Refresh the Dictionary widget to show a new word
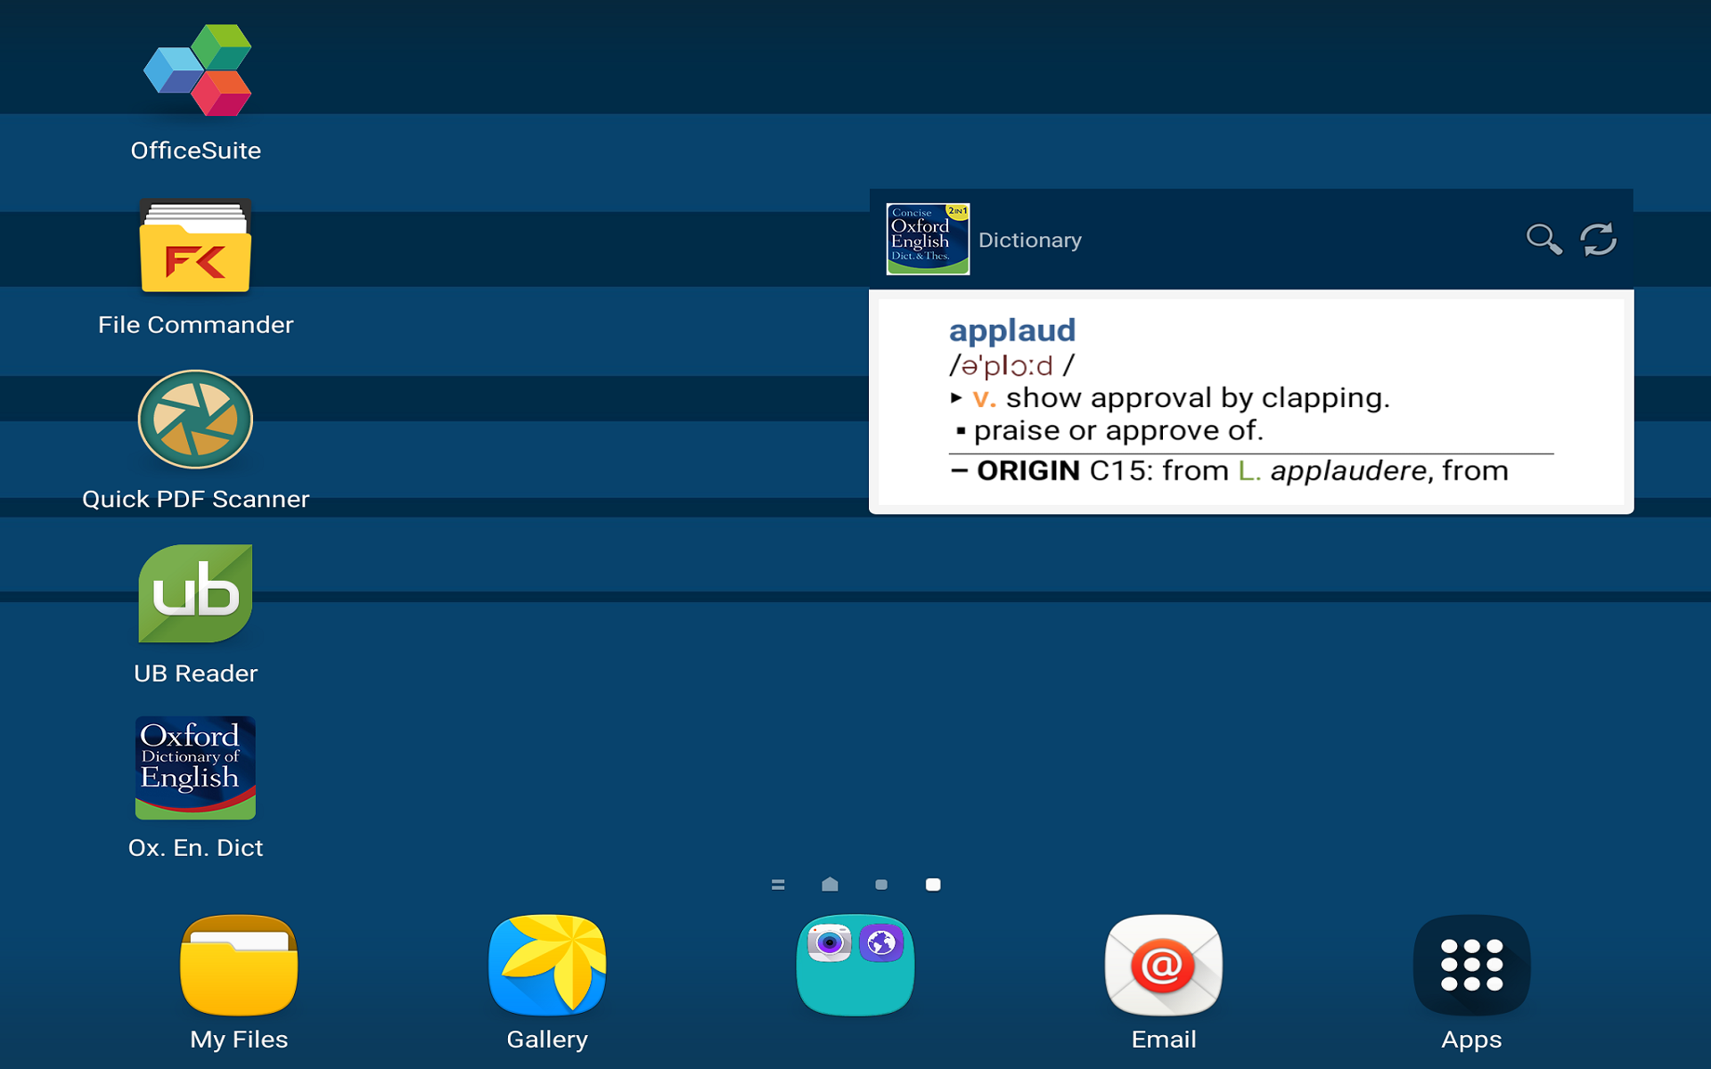The height and width of the screenshot is (1069, 1711). coord(1598,239)
